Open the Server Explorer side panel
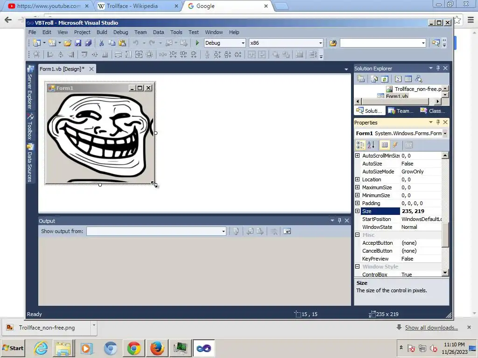Viewport: 478px width, 358px height. coord(30,88)
